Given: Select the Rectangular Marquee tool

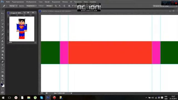Looking at the screenshot, I should [x=3, y=17].
